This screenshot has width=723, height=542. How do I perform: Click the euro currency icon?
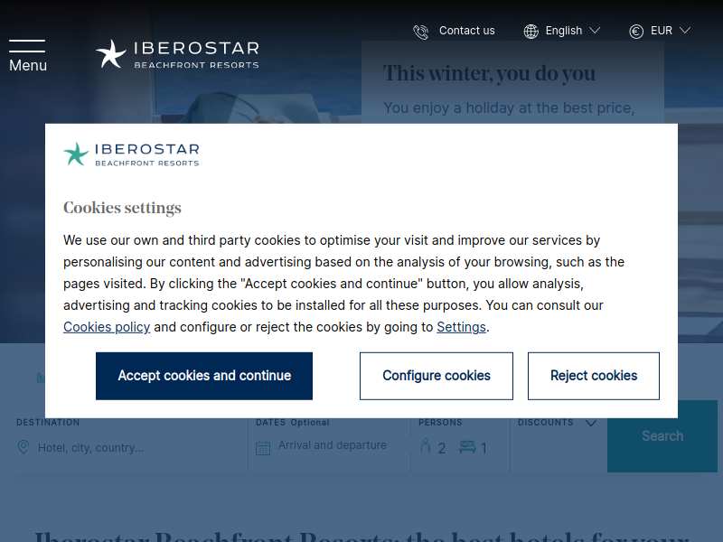click(x=636, y=32)
